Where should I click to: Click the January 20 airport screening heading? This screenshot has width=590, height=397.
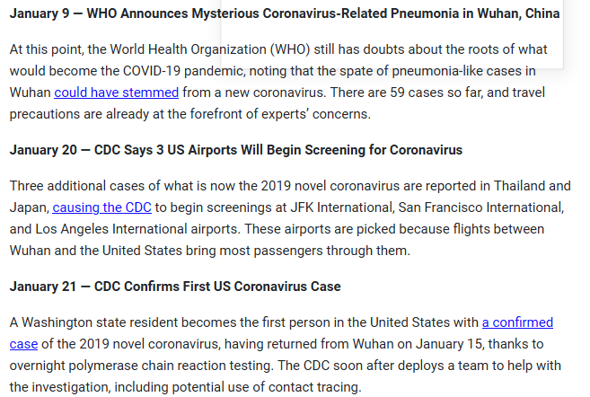(235, 150)
